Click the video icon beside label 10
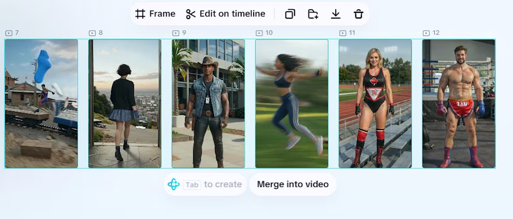 pyautogui.click(x=259, y=33)
